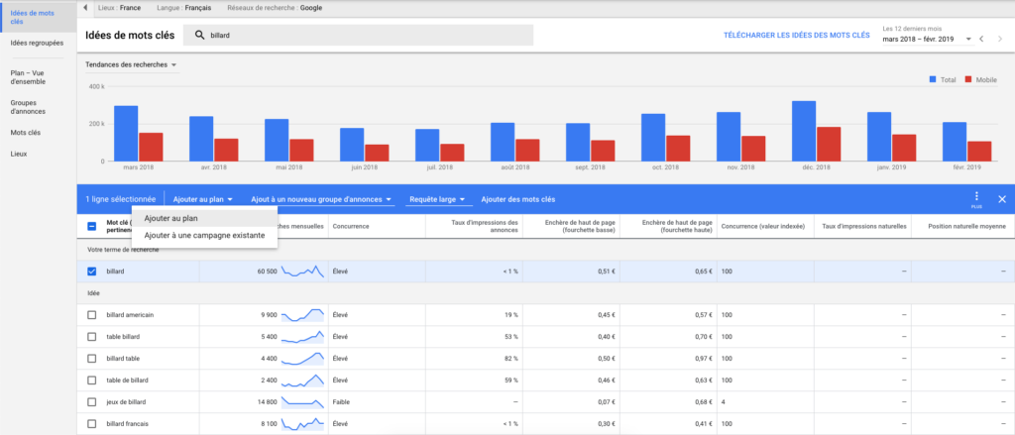Edit Réseaux de recherche : Google setting
This screenshot has width=1015, height=435.
[276, 8]
